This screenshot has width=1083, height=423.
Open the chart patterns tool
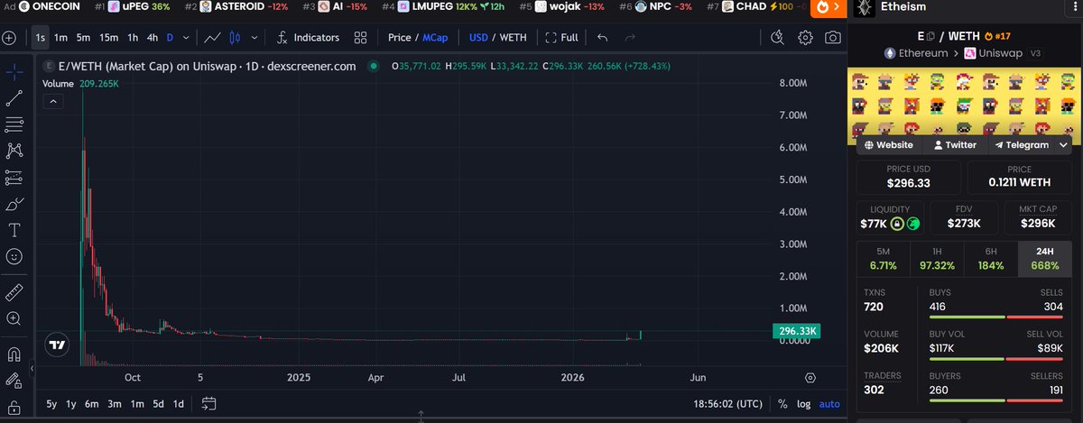point(14,151)
